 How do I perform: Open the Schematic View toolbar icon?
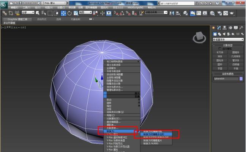click(x=205, y=13)
